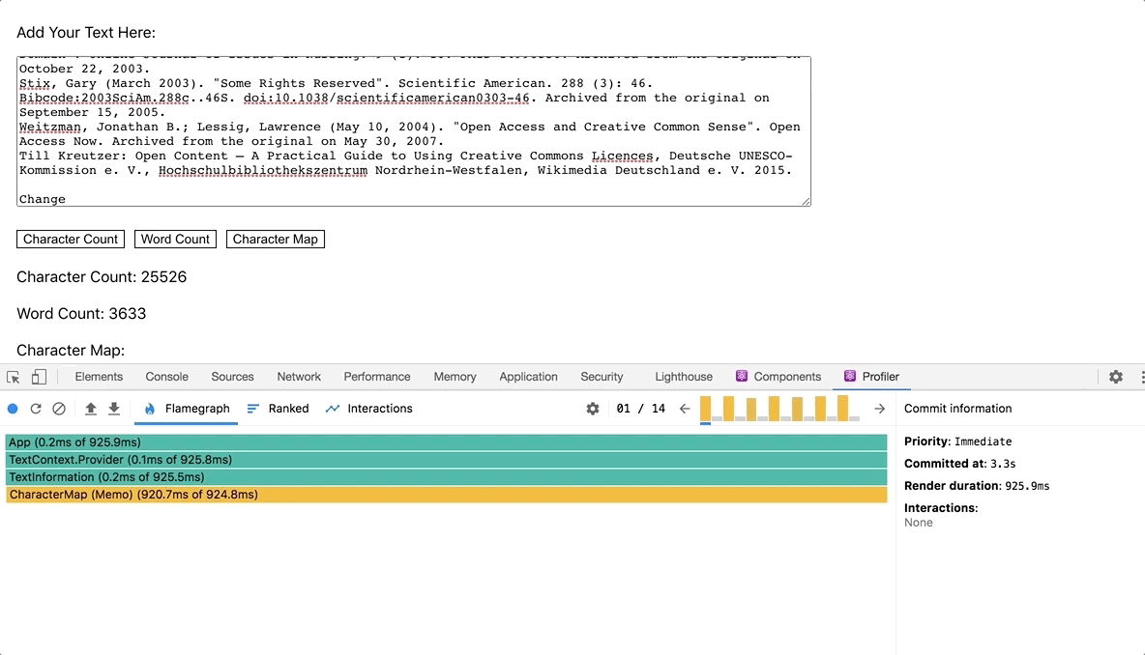This screenshot has height=655, width=1145.
Task: Open the React Components tab
Action: [778, 377]
